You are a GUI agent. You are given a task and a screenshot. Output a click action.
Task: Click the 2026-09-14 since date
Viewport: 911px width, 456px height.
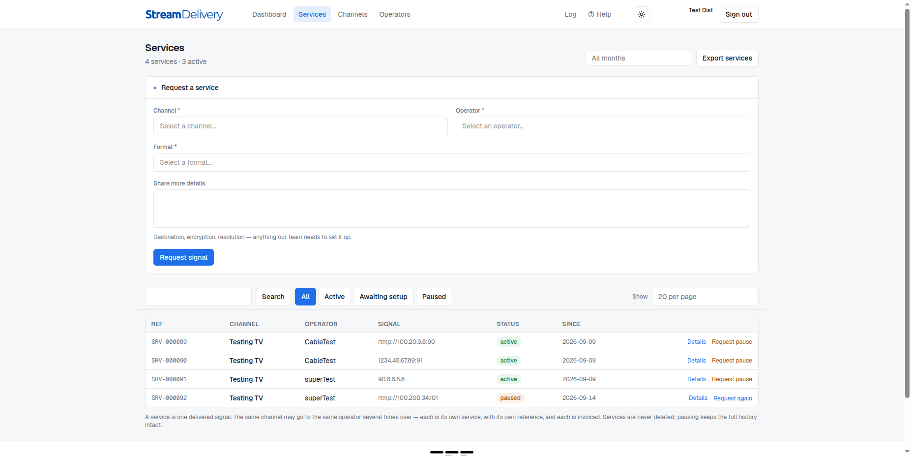point(579,398)
